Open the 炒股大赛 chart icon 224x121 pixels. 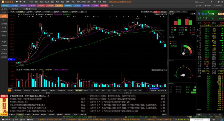tap(215, 6)
